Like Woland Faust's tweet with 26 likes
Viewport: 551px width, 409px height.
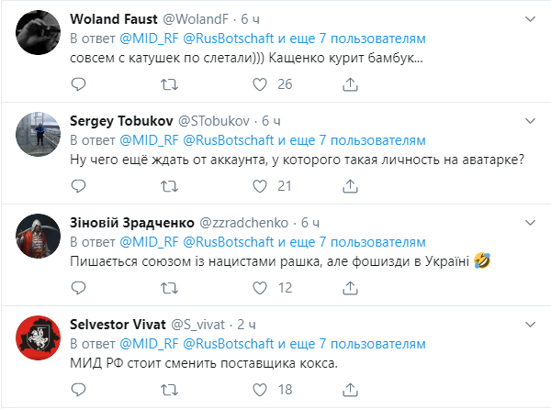261,84
